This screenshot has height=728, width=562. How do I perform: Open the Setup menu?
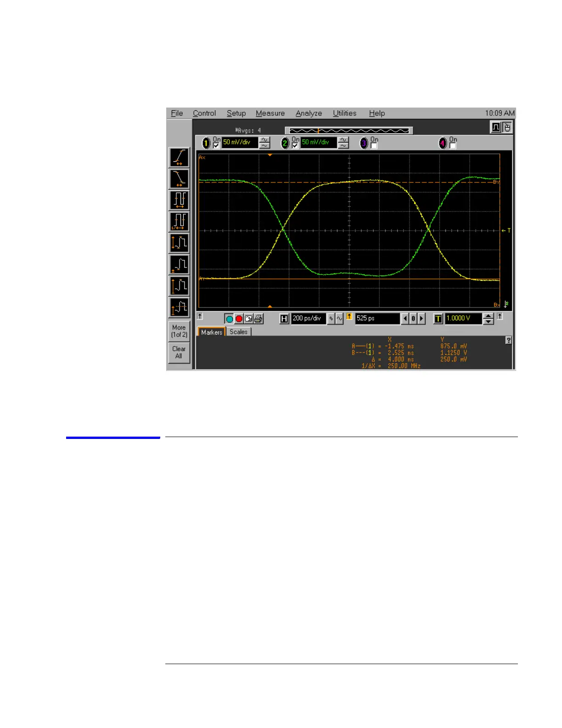coord(236,113)
